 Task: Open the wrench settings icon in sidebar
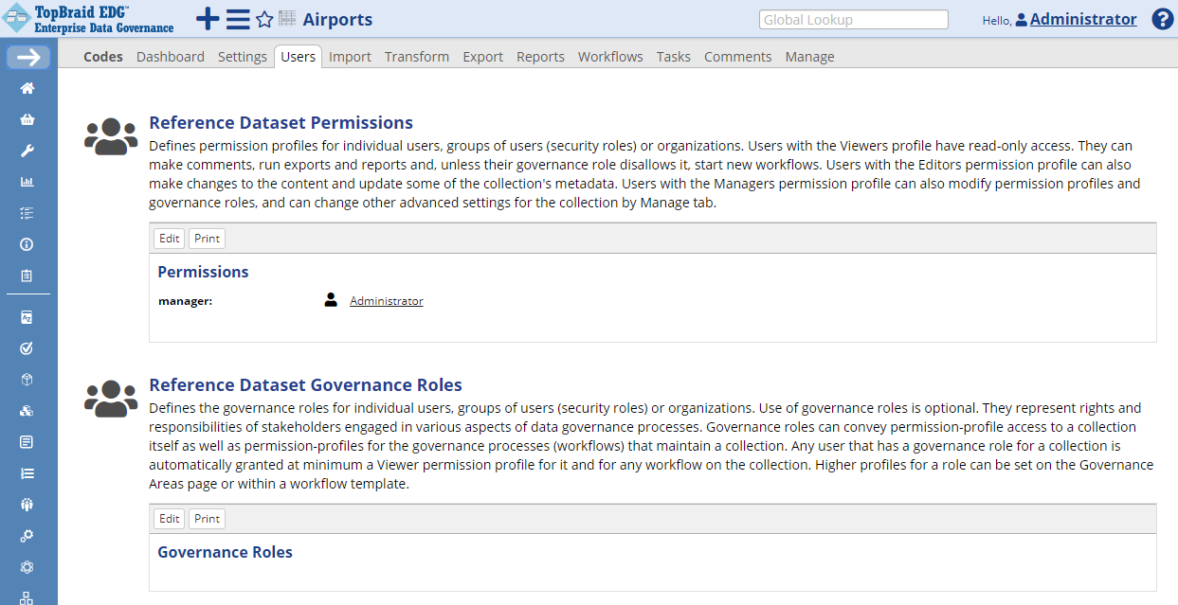(x=27, y=150)
